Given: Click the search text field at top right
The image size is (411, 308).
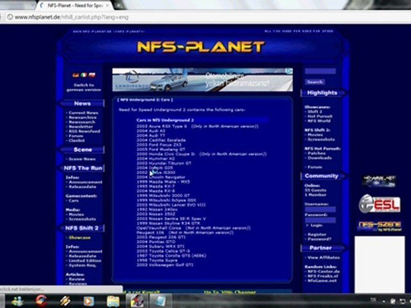Looking at the screenshot, I should 320,71.
